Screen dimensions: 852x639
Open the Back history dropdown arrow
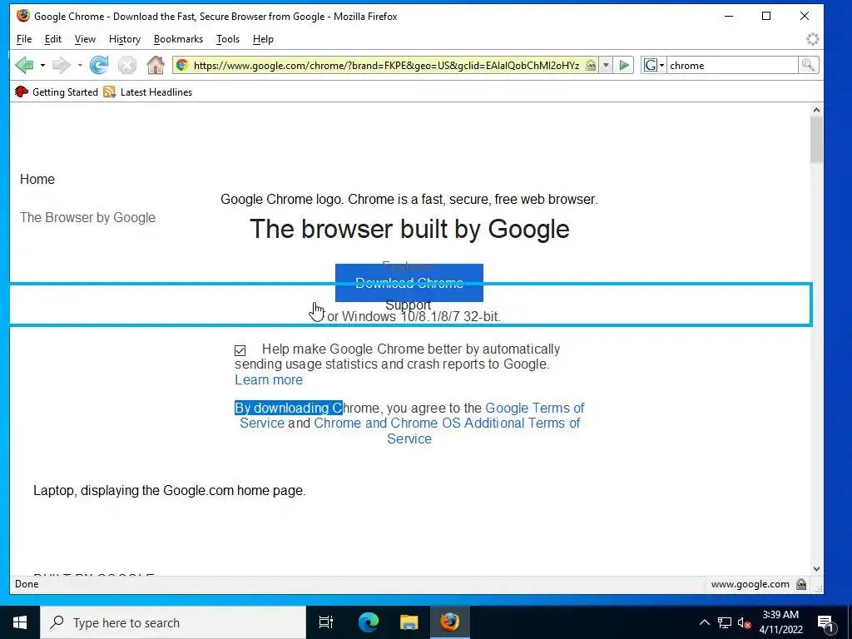tap(42, 65)
